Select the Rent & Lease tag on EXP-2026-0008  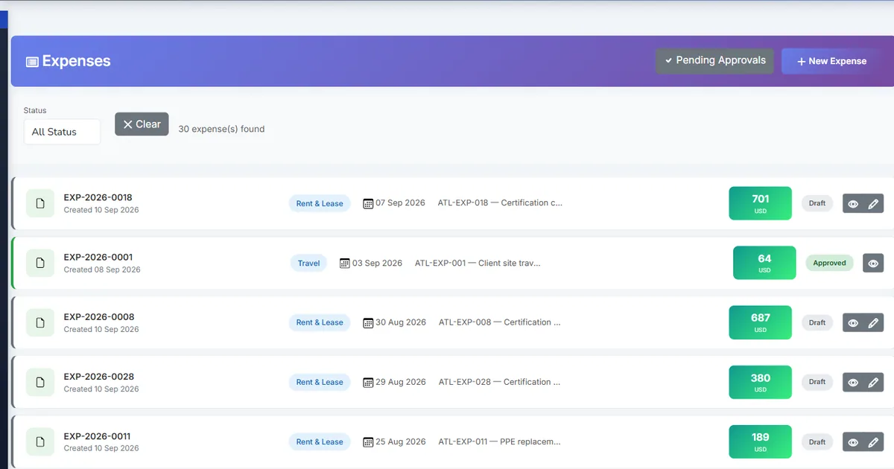click(320, 322)
